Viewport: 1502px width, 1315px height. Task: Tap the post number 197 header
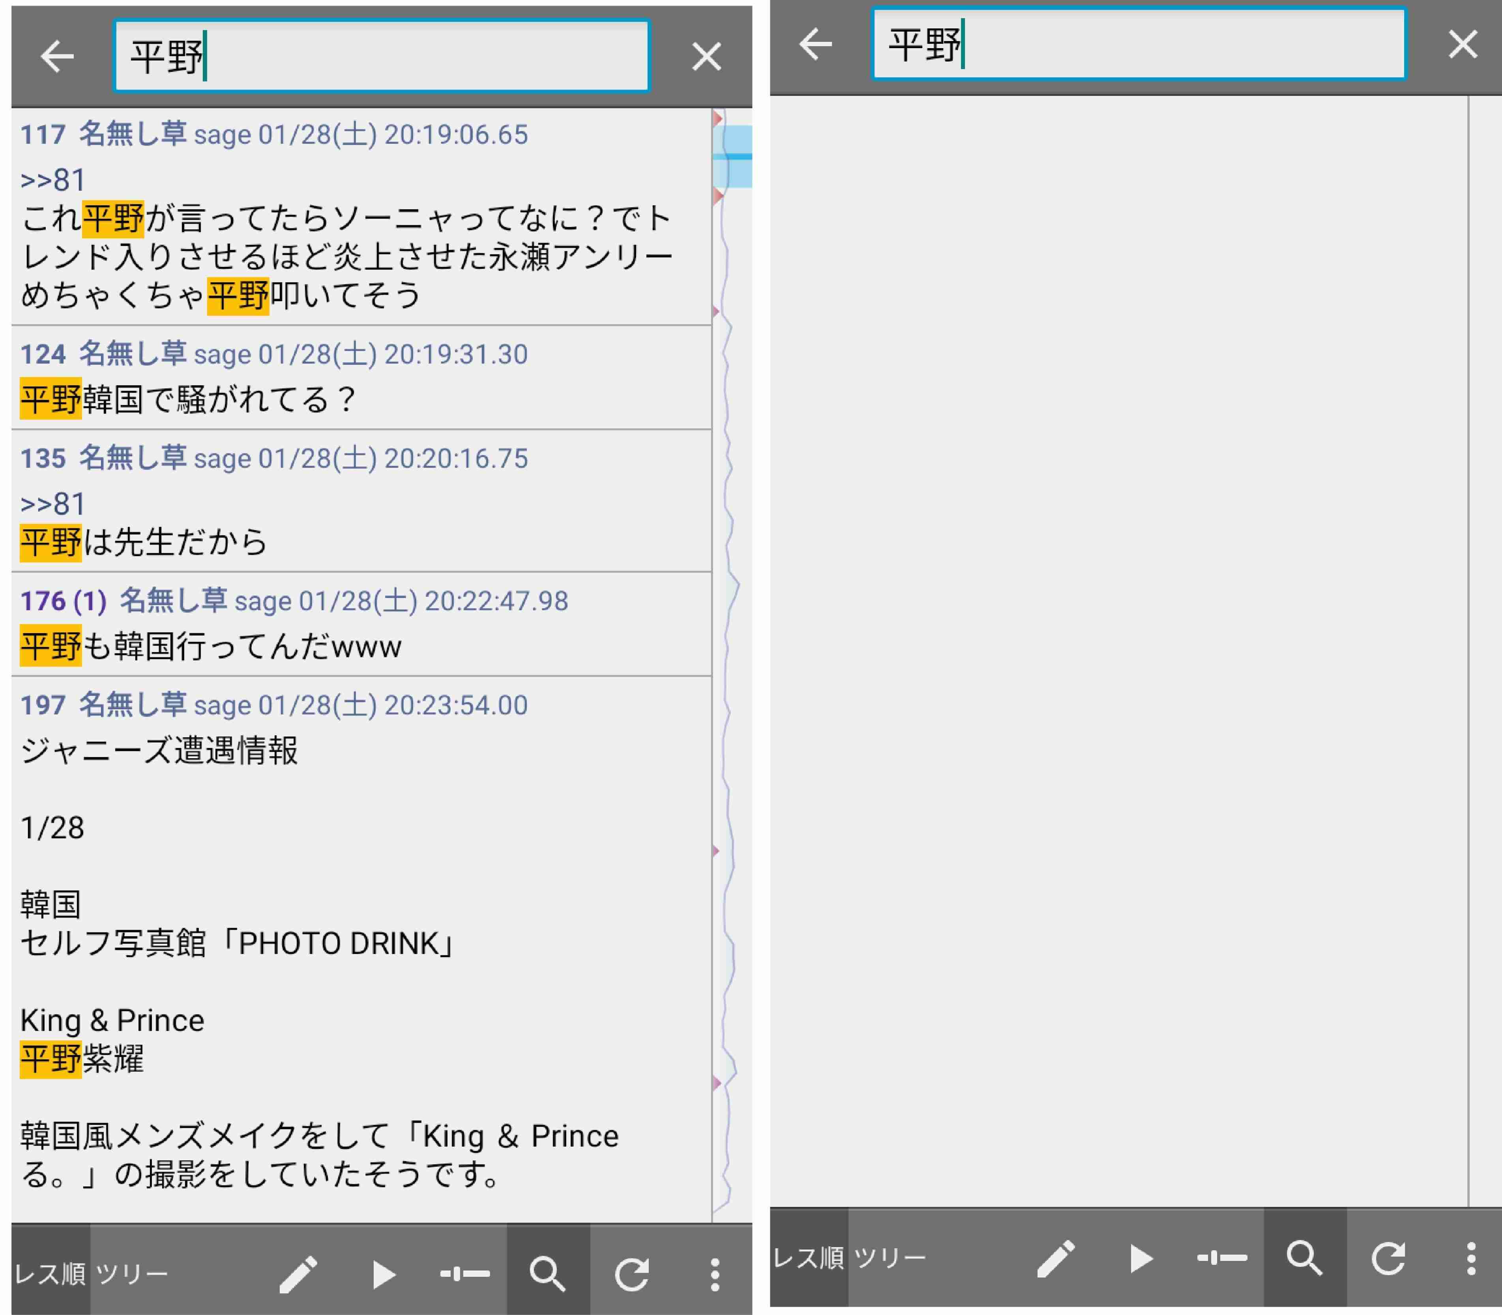[x=43, y=705]
